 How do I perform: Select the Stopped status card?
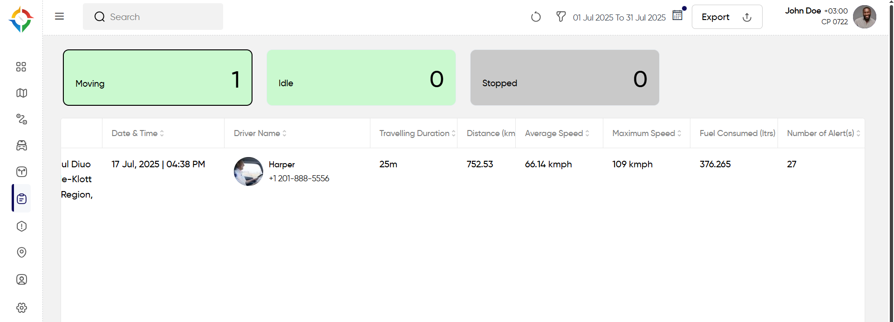565,77
